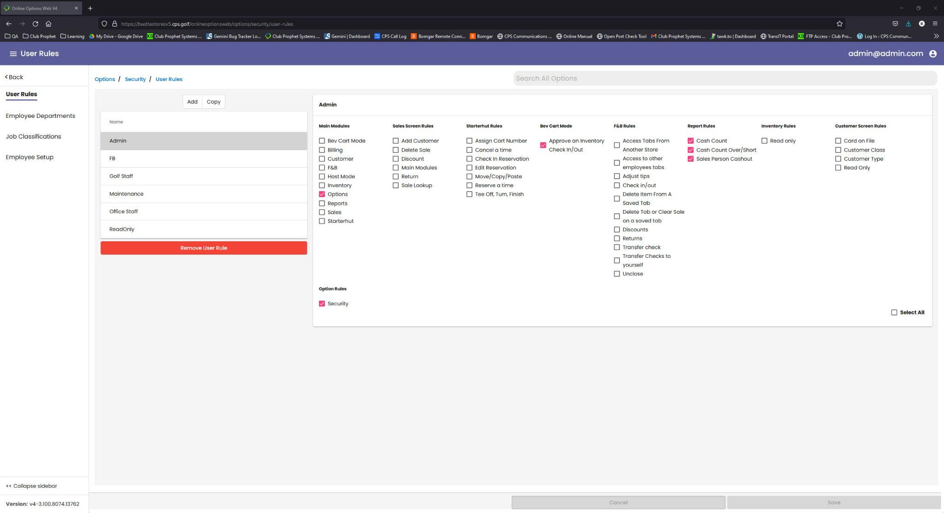Switch to the Online Options Web V4 tab
This screenshot has width=944, height=513.
point(41,8)
